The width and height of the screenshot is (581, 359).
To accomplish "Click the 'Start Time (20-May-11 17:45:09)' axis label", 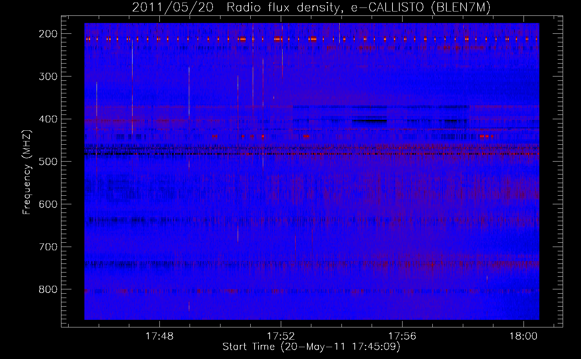I will [311, 347].
